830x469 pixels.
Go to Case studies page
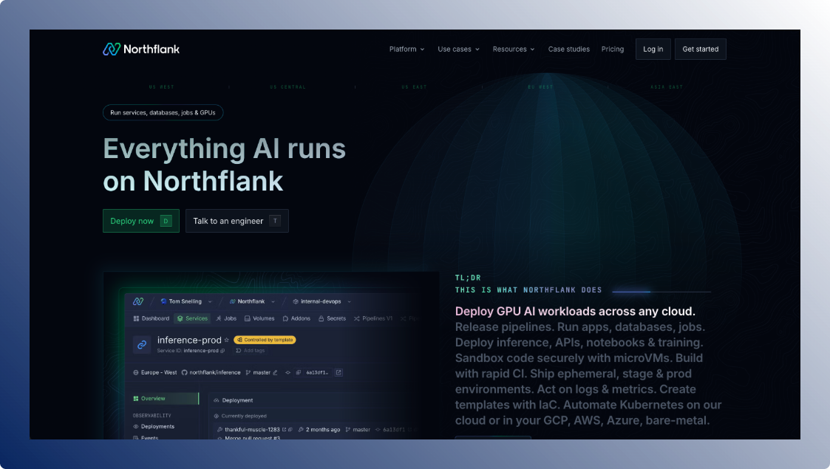coord(569,49)
